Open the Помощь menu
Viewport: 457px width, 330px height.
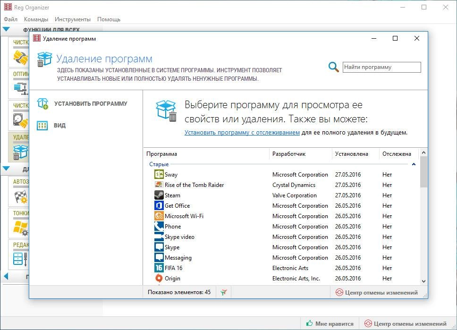(109, 19)
